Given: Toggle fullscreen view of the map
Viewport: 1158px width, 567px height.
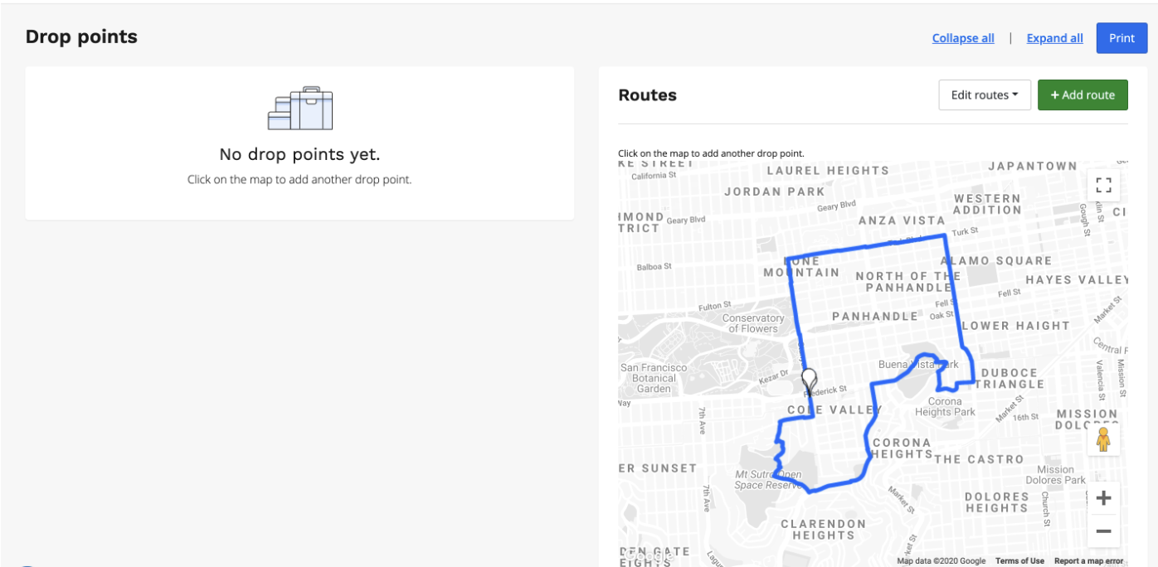Looking at the screenshot, I should click(1103, 185).
